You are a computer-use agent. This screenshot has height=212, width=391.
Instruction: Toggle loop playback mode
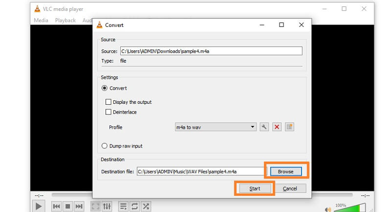pos(135,206)
